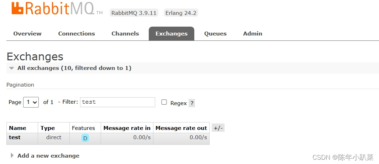Select the Exchanges tab

point(172,33)
